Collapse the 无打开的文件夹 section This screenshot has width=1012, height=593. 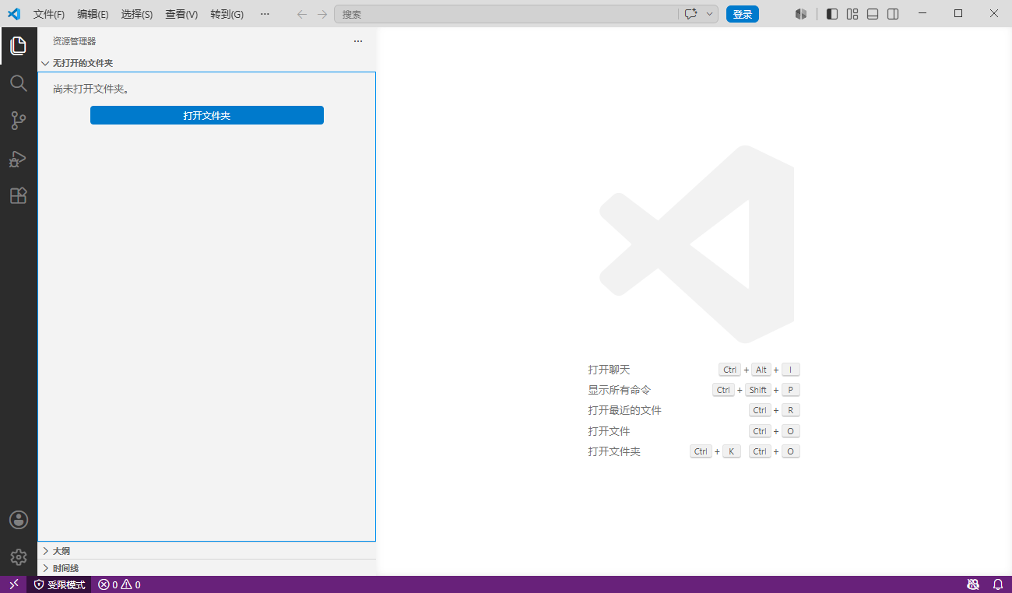tap(206, 63)
